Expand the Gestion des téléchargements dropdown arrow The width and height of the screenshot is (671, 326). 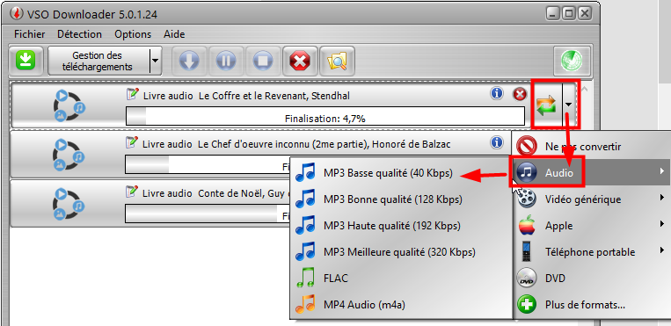coord(156,62)
